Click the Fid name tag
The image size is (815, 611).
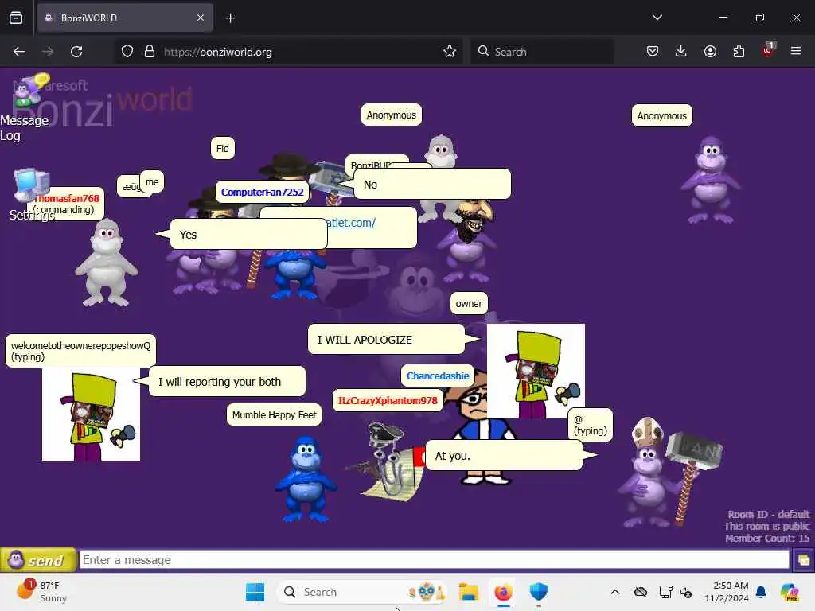point(223,148)
